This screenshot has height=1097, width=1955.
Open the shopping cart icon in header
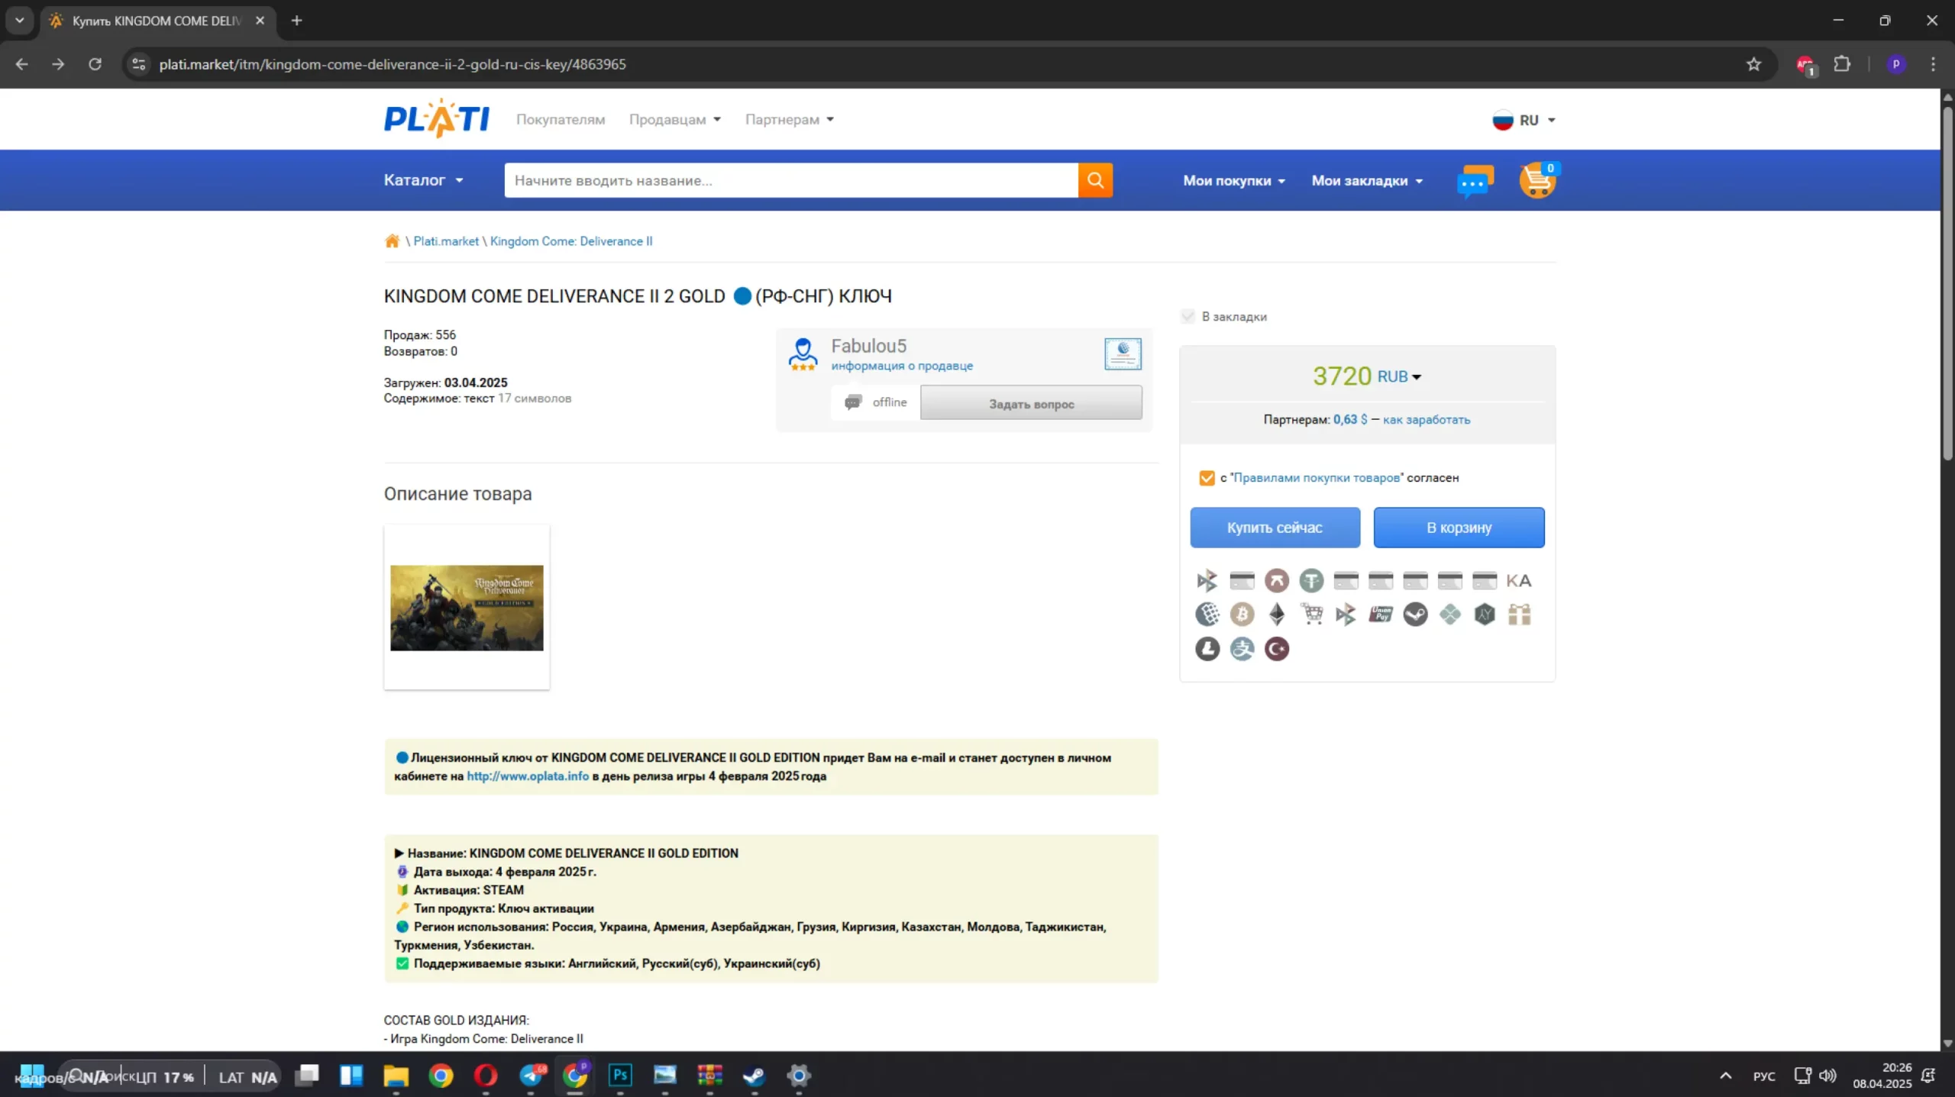1537,181
